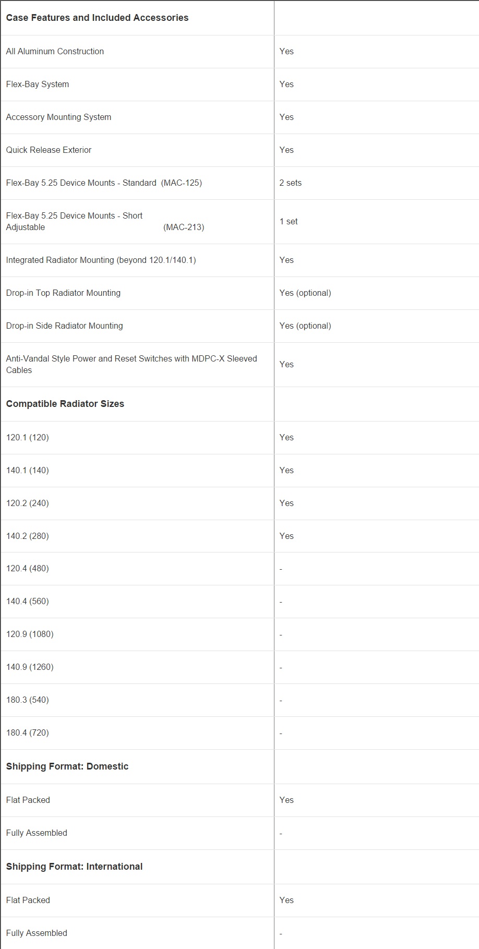Select the "All Aluminum Construction" row label
The image size is (479, 949).
55,51
